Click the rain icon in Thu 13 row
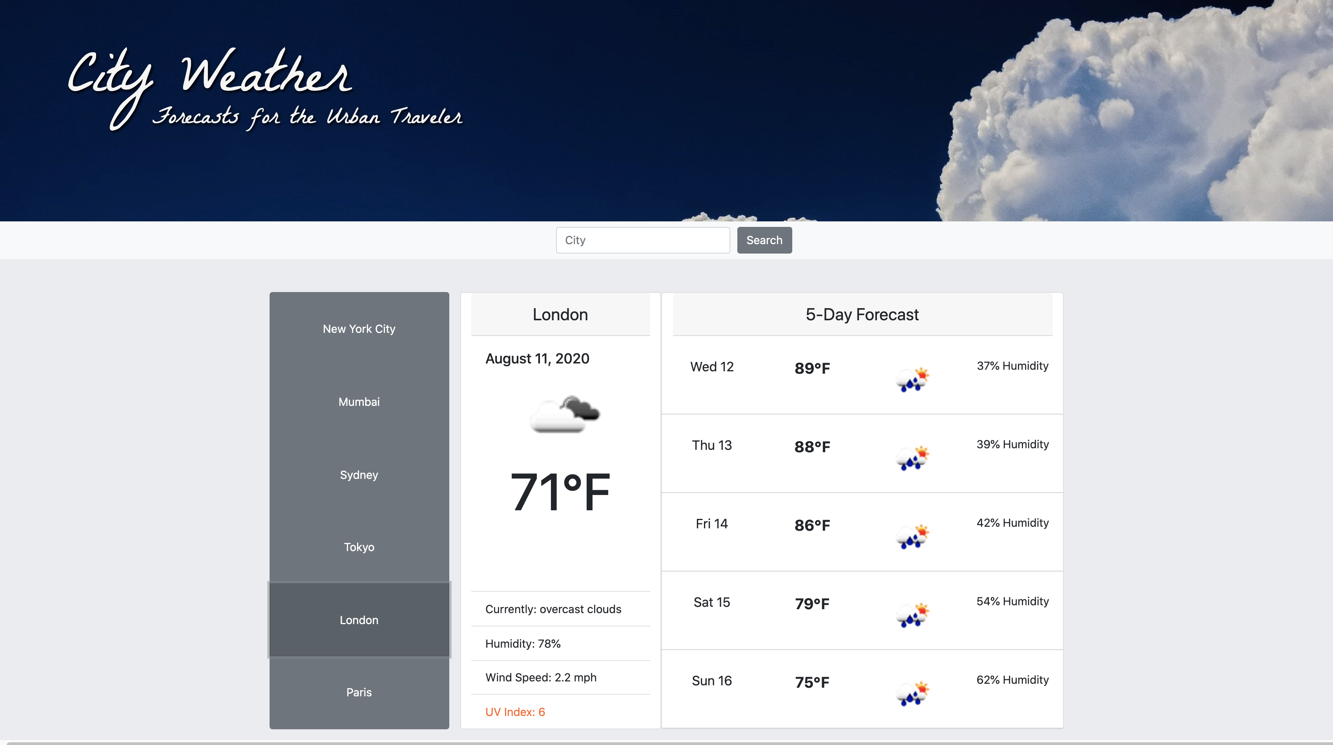 [x=913, y=458]
